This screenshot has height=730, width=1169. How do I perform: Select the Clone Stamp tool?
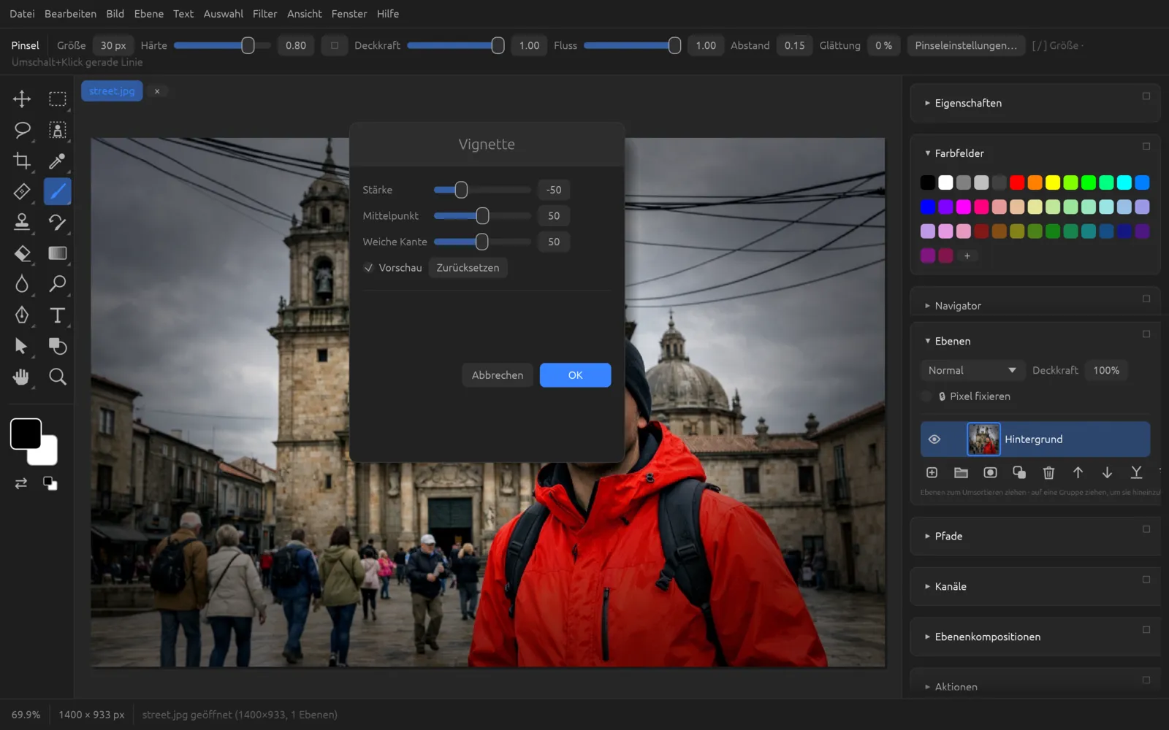tap(22, 222)
